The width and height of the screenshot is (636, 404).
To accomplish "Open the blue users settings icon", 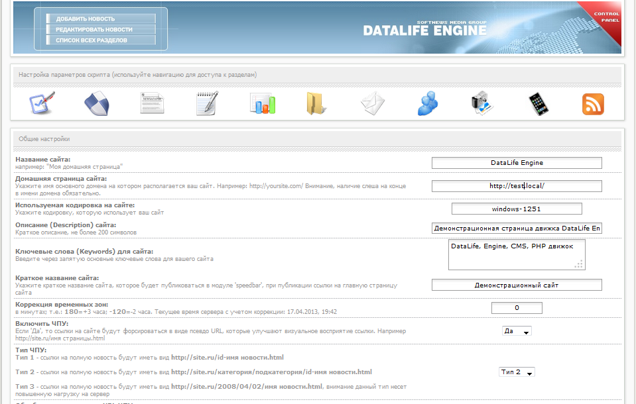I will 428,103.
